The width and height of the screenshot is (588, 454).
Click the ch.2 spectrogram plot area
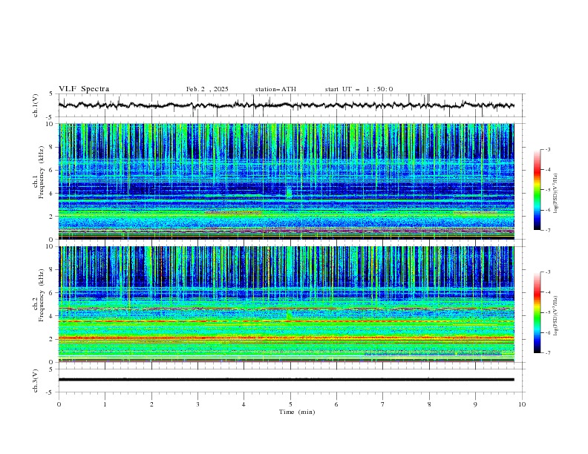[286, 304]
